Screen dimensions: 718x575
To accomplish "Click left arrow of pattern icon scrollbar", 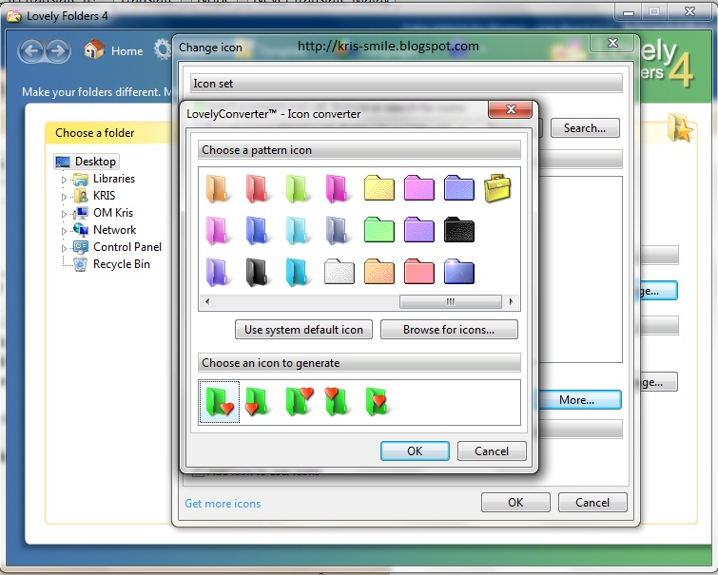I will (x=207, y=301).
